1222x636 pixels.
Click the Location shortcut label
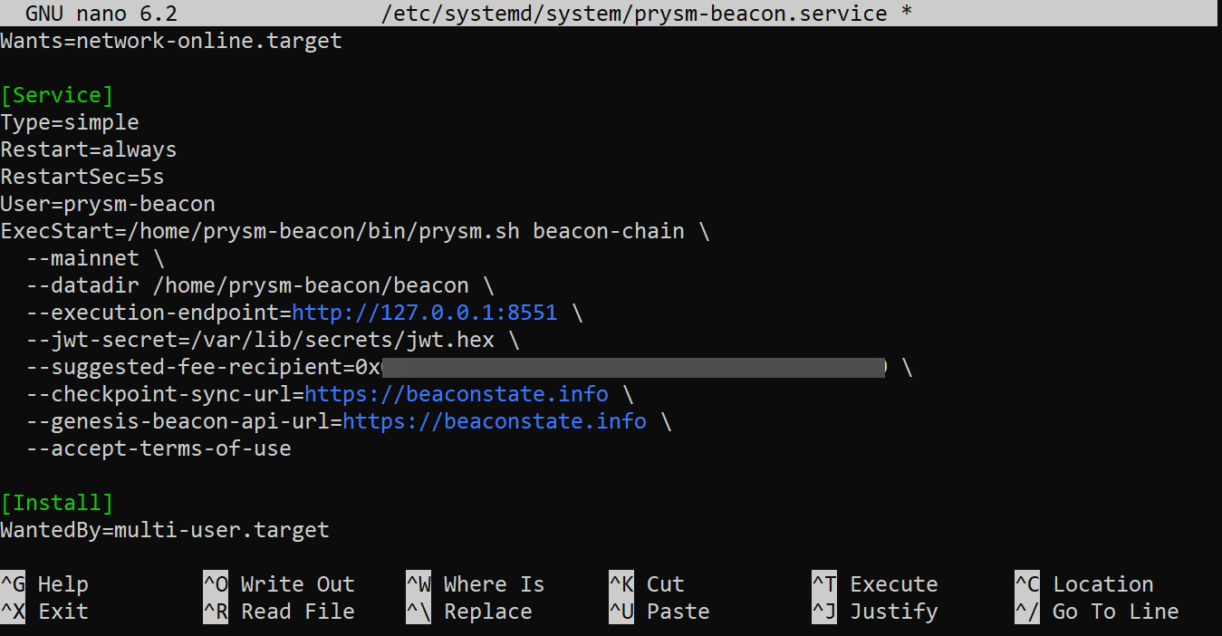pos(1102,584)
